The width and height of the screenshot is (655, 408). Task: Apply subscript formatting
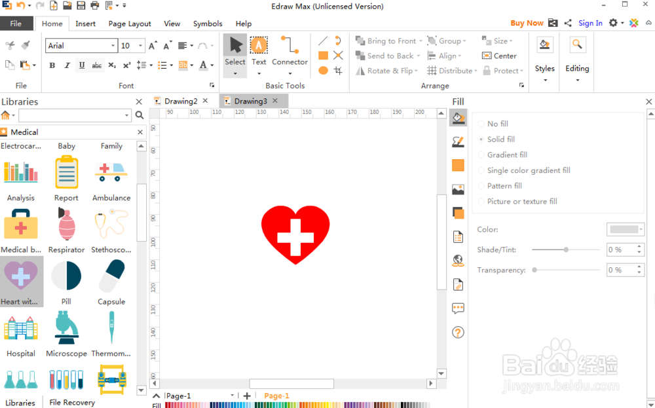click(x=112, y=65)
